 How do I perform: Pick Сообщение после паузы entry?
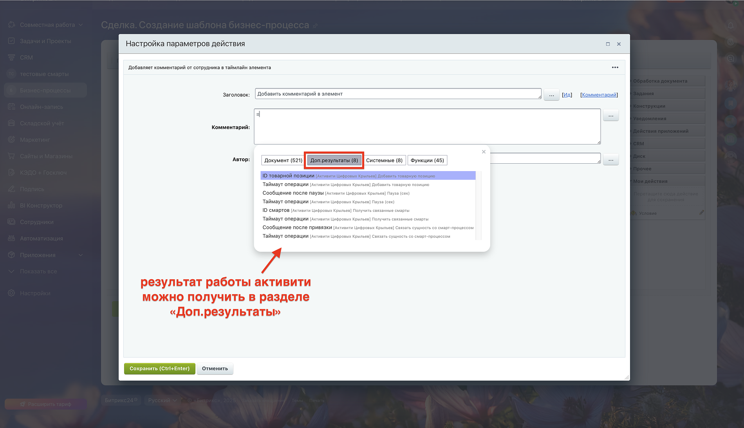tap(293, 193)
